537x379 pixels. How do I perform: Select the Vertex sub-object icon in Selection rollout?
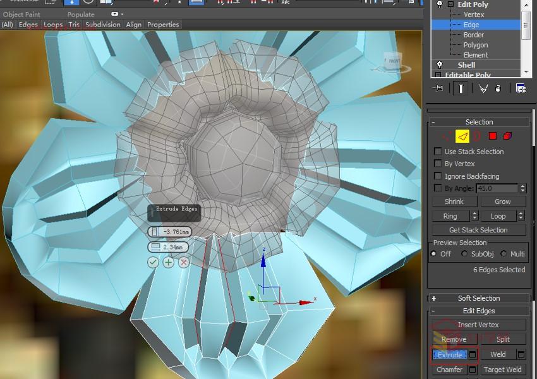click(x=446, y=135)
